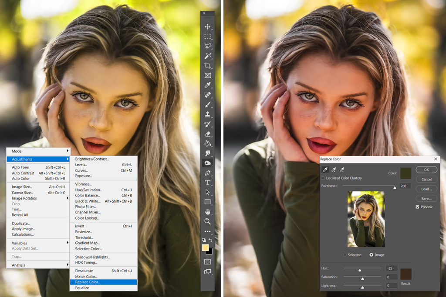Enable Localized Color Clusters checkbox
The image size is (446, 297).
[x=323, y=178]
